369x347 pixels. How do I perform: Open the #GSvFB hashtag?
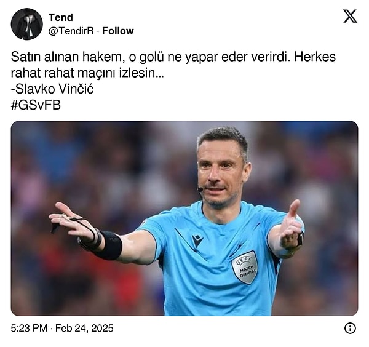(x=36, y=105)
